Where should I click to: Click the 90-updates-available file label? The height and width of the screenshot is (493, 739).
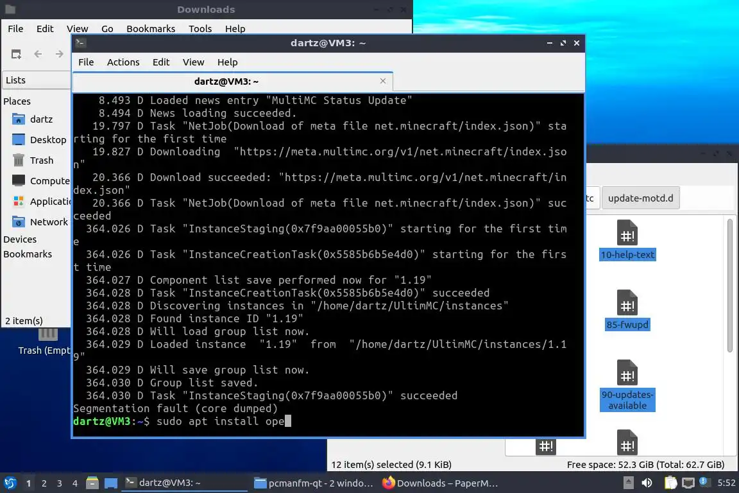[627, 400]
